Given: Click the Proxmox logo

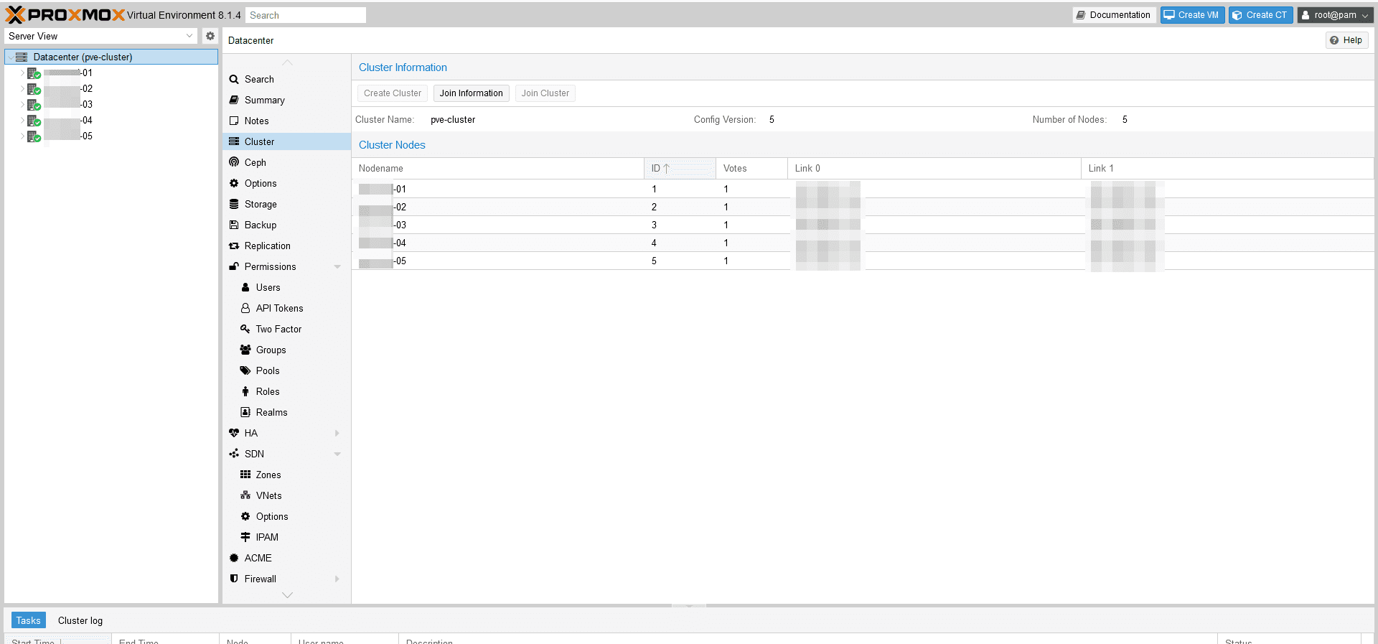Looking at the screenshot, I should point(65,15).
